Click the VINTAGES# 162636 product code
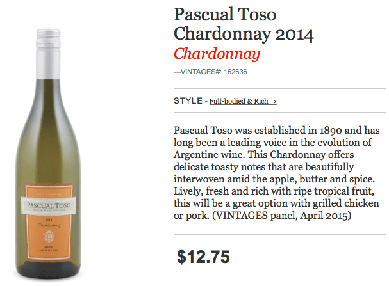This screenshot has height=286, width=389. tap(210, 72)
